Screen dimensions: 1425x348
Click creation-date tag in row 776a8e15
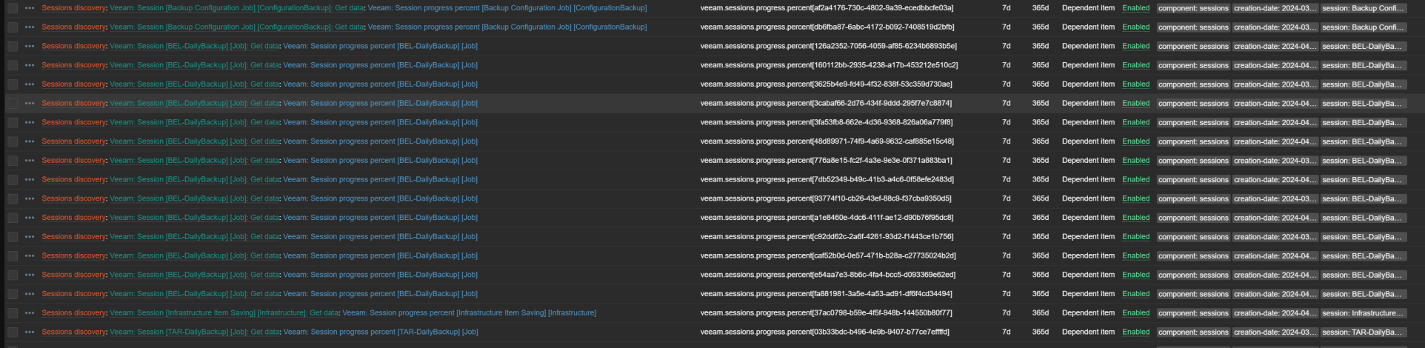(x=1275, y=161)
